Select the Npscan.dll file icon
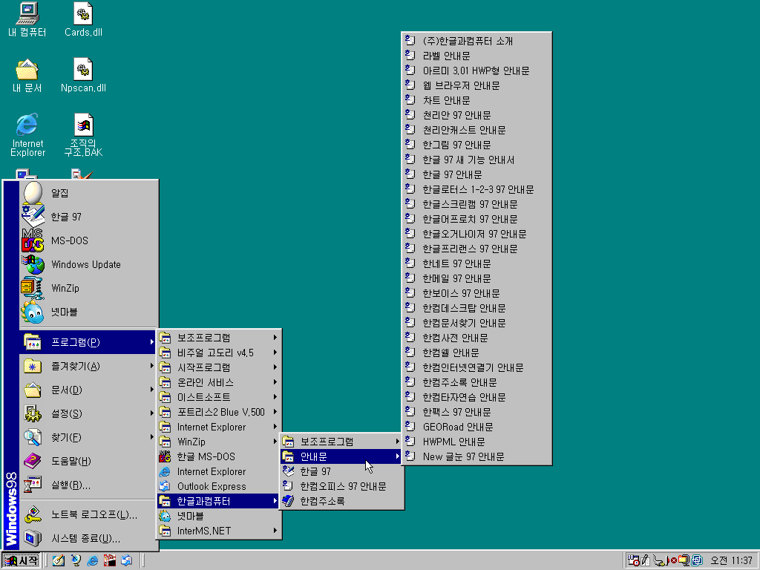 tap(83, 76)
